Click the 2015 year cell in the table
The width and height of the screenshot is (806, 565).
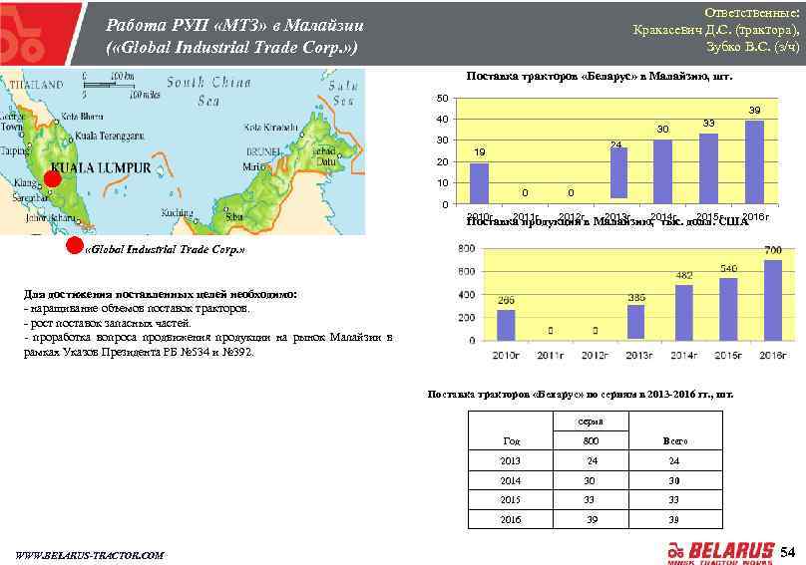tap(511, 500)
